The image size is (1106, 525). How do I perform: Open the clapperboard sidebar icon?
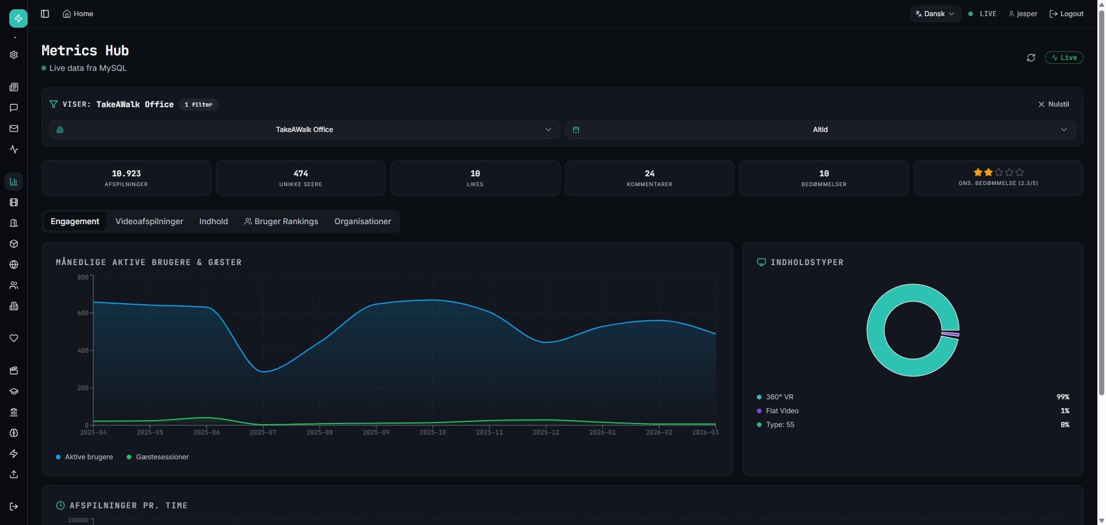(x=14, y=371)
